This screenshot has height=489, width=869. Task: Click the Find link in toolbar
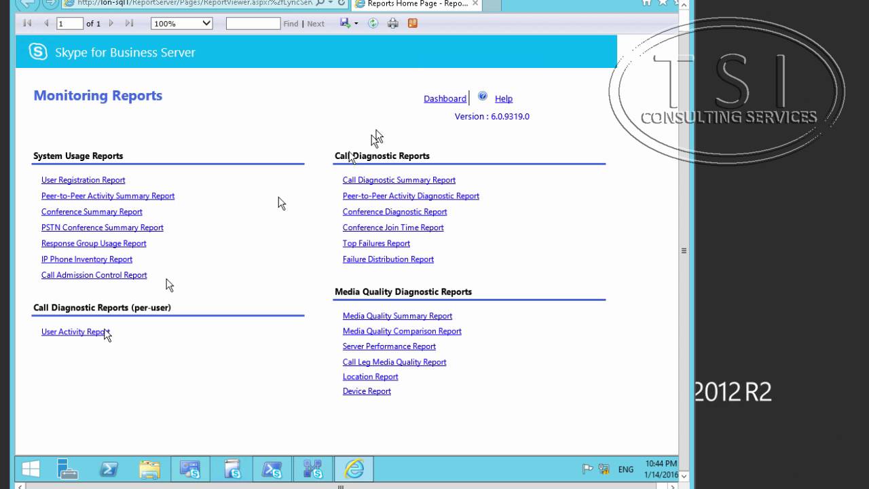coord(291,24)
